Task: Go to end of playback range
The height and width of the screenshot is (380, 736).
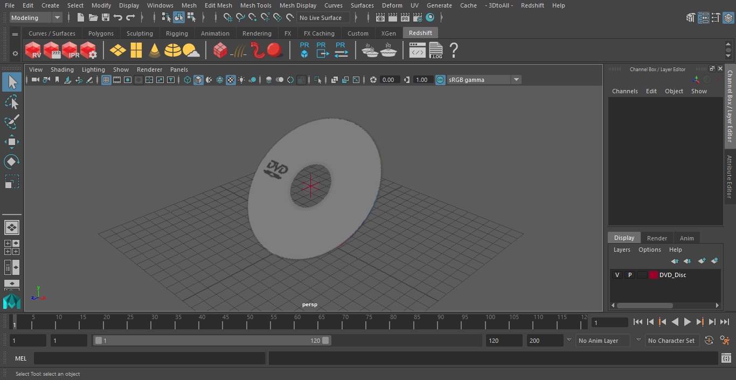Action: [725, 322]
